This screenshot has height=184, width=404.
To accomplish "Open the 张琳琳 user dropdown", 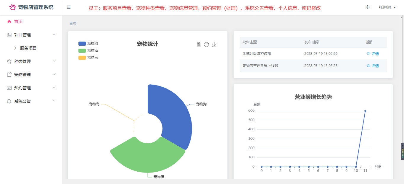I will (387, 7).
